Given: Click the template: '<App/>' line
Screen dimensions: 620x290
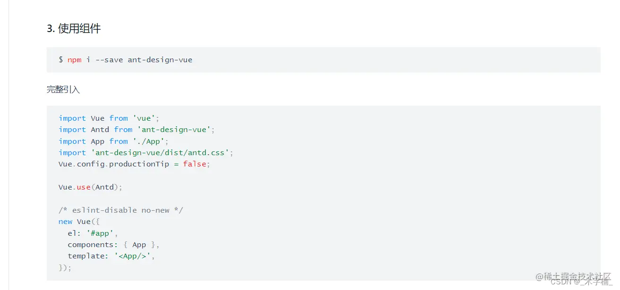Looking at the screenshot, I should tap(111, 256).
